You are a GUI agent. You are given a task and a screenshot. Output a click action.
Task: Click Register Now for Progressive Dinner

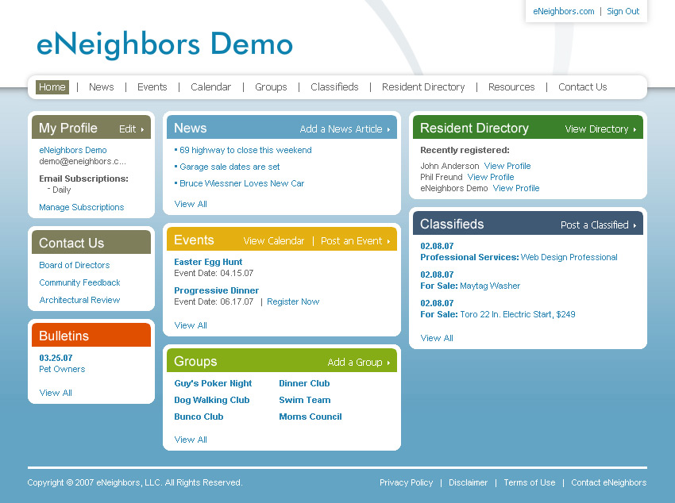tap(293, 301)
